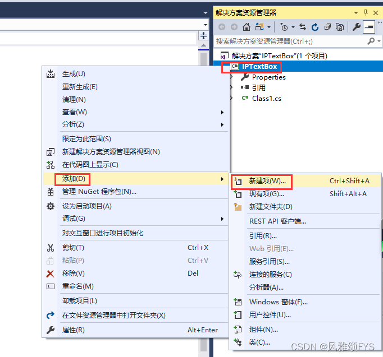This screenshot has height=357, width=383.
Task: Choose 对交互窗口进行项目初始化
Action: 136,233
